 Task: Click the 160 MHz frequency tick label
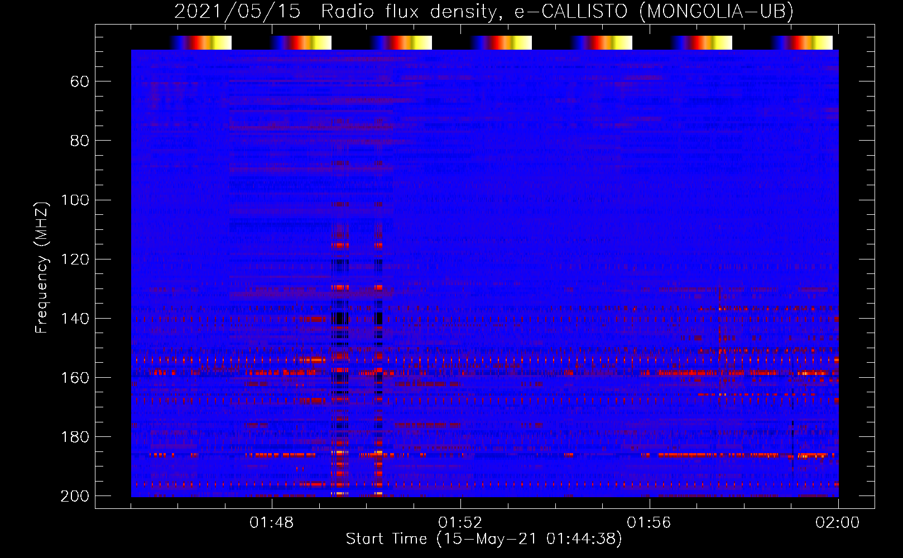coord(75,377)
